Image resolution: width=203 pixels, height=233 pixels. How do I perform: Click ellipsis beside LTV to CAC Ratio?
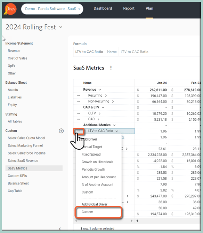point(79,131)
